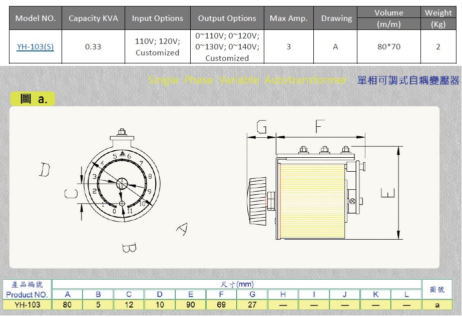Click the Input Options header
462x317 pixels.
[x=157, y=18]
